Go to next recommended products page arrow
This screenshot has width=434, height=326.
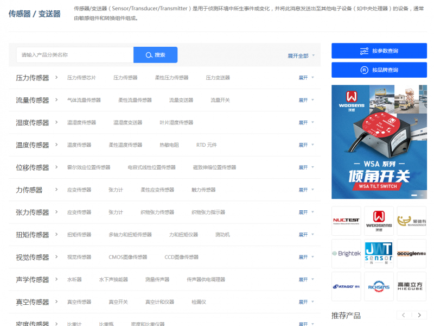(x=419, y=315)
